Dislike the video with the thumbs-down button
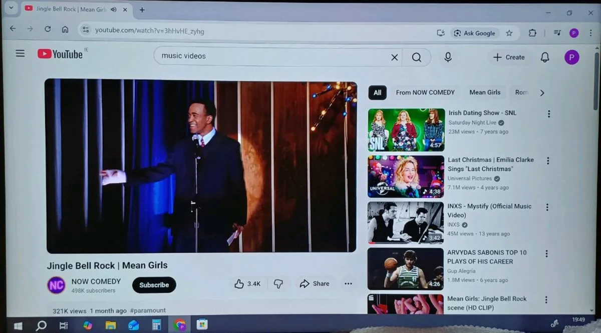The image size is (601, 333). pos(278,284)
